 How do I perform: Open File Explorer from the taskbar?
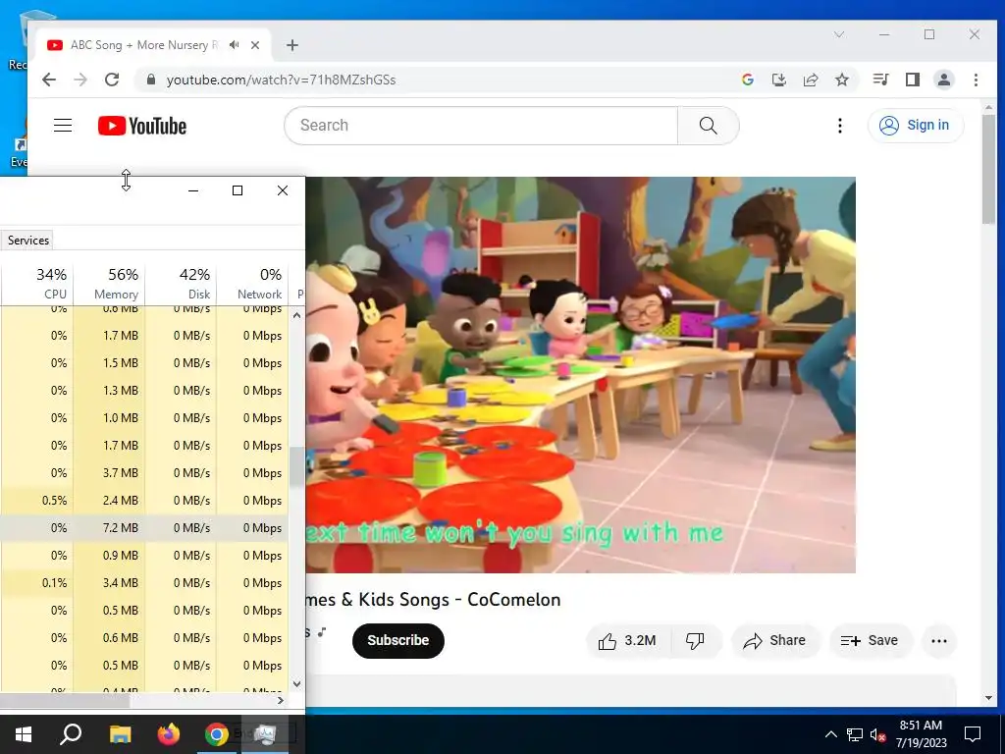[120, 734]
